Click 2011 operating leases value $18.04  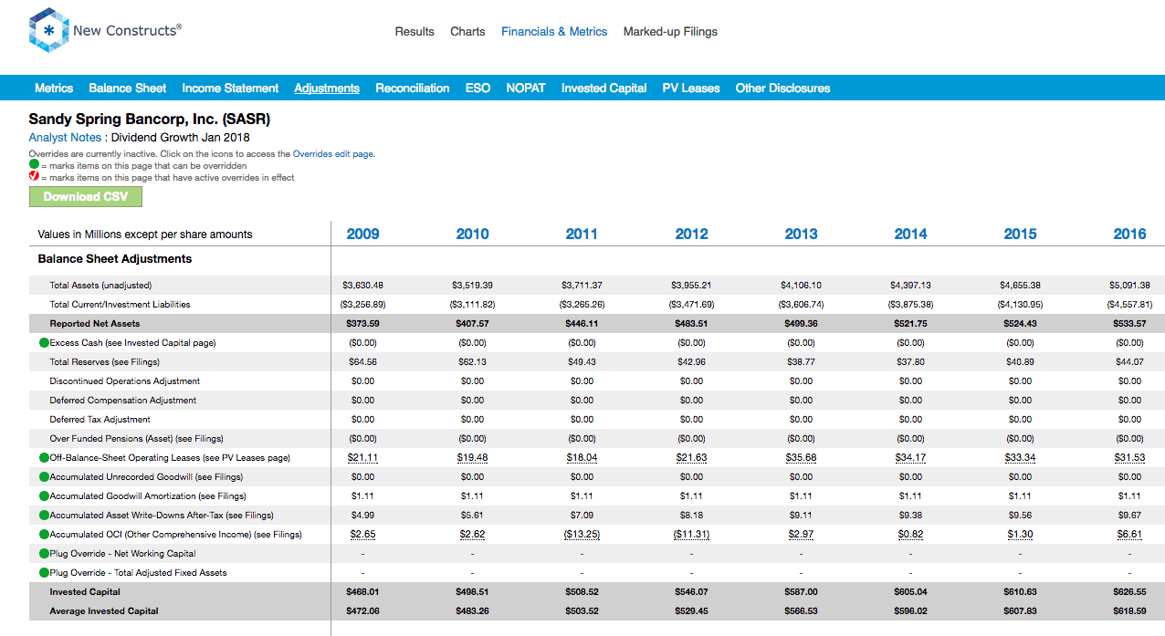(x=582, y=458)
